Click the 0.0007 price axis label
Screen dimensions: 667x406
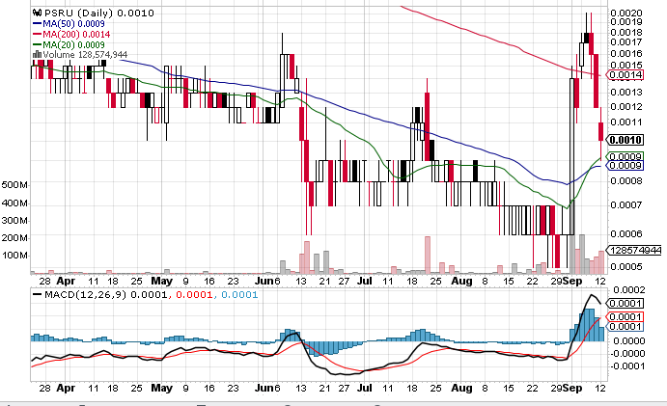(x=626, y=205)
